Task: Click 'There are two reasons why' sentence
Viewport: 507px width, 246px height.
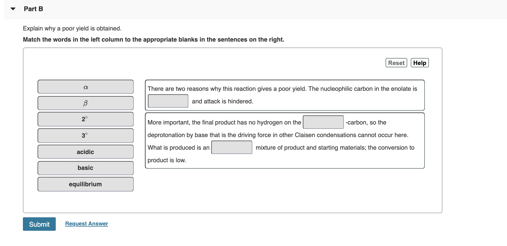Action: [x=282, y=89]
